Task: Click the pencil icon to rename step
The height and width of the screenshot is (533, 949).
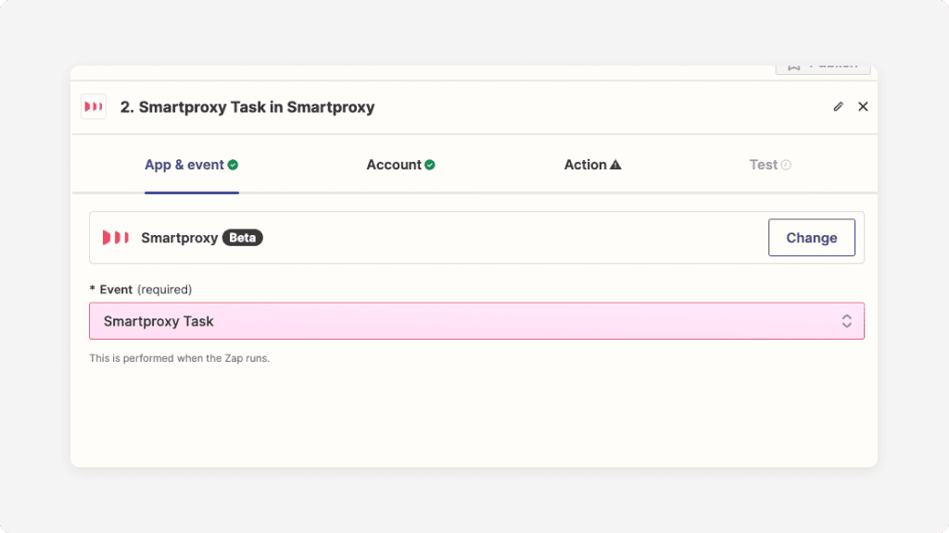Action: tap(838, 106)
